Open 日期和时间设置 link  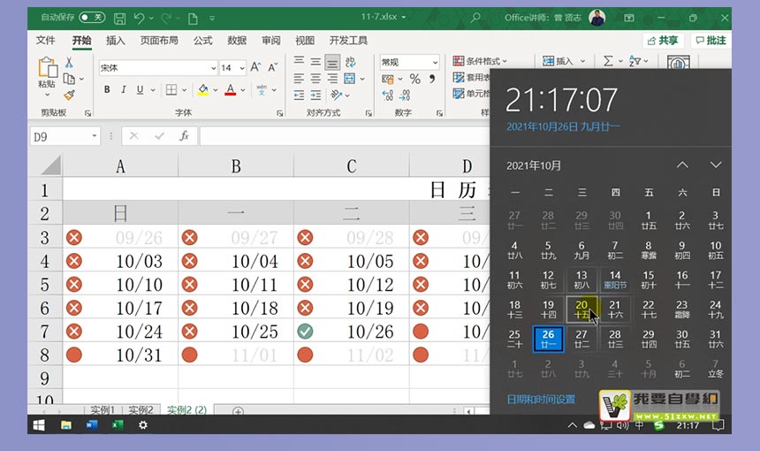point(541,399)
